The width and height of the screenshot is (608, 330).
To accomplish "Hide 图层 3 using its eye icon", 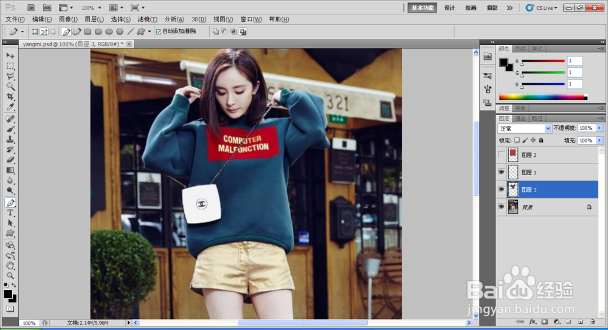I will tap(502, 190).
